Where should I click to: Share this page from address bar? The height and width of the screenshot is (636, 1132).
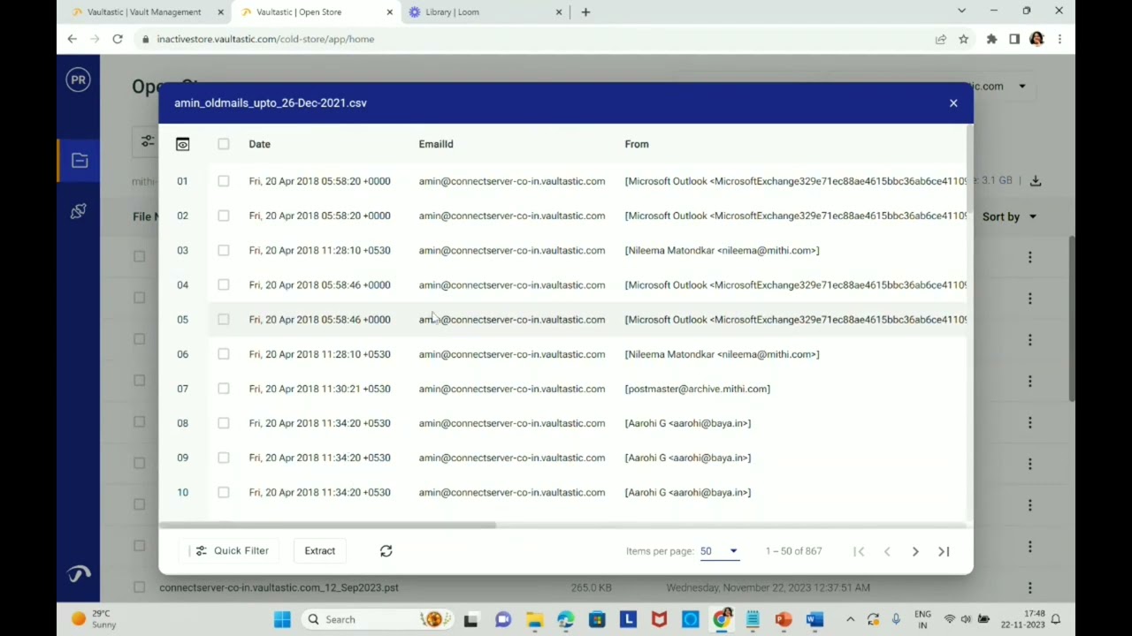tap(941, 39)
